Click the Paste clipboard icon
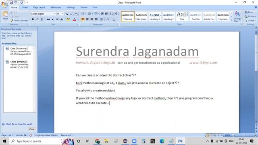The width and height of the screenshot is (258, 145). tap(5, 14)
